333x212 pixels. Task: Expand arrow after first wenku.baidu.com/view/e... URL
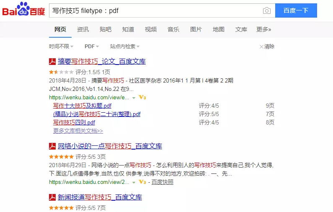pyautogui.click(x=134, y=98)
